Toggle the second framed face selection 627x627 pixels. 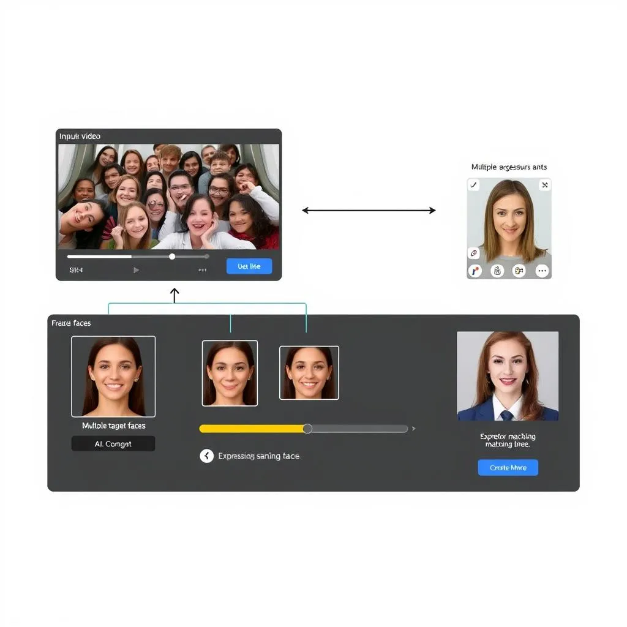coord(309,372)
